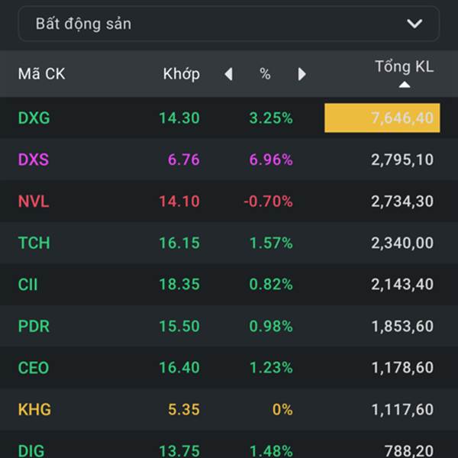
Task: Click the % column header
Action: 265,74
